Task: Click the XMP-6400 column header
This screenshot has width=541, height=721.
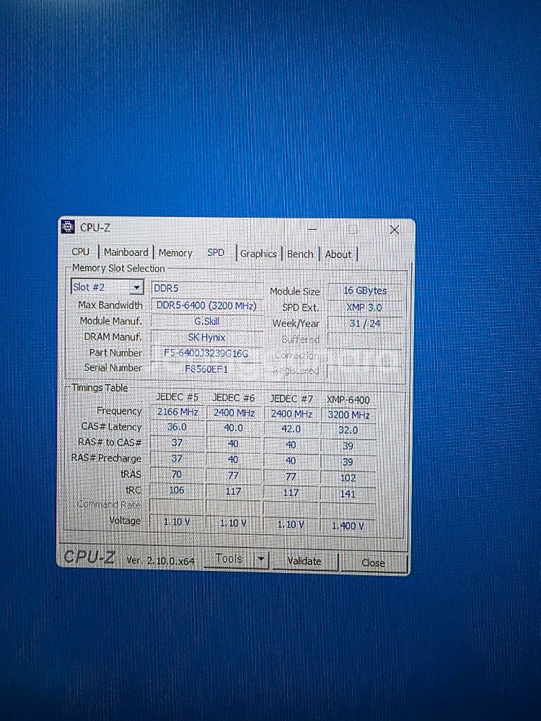Action: click(348, 400)
